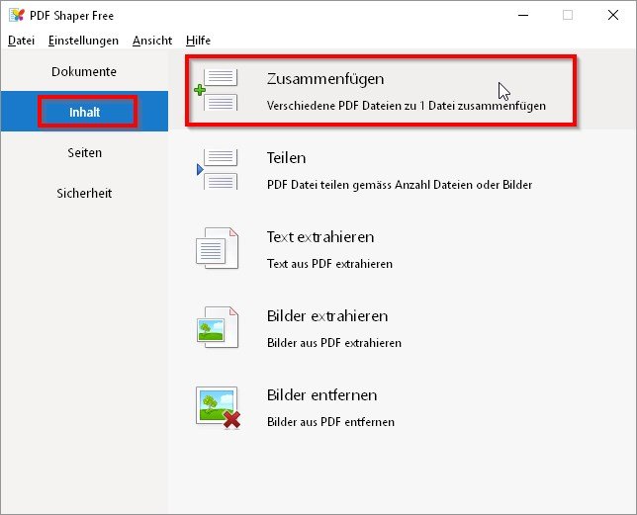Select the Bilder entfernen title
The height and width of the screenshot is (515, 637).
point(321,395)
